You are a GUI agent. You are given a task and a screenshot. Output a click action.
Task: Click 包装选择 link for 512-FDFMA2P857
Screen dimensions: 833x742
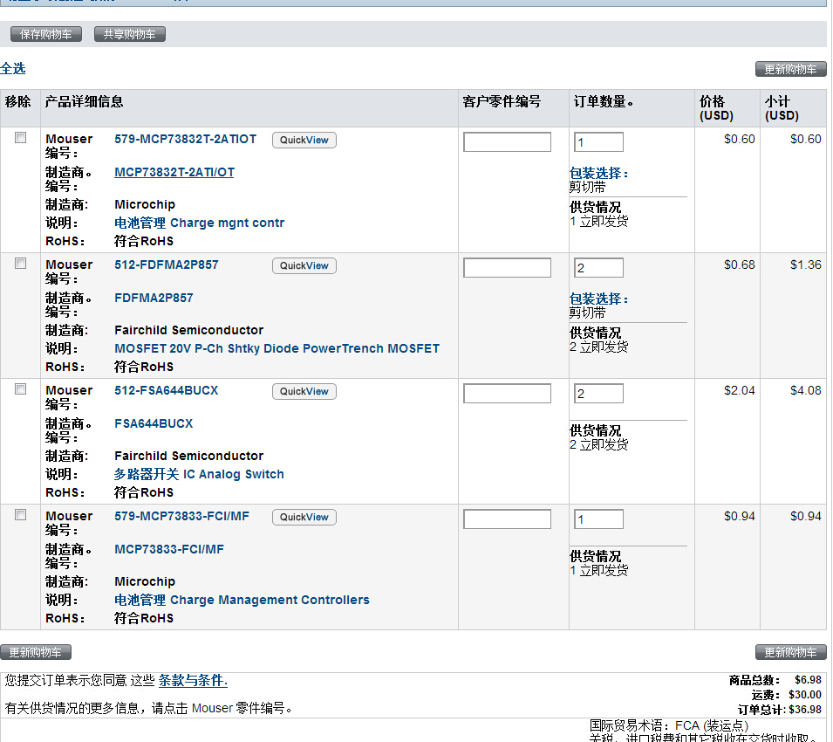click(598, 299)
